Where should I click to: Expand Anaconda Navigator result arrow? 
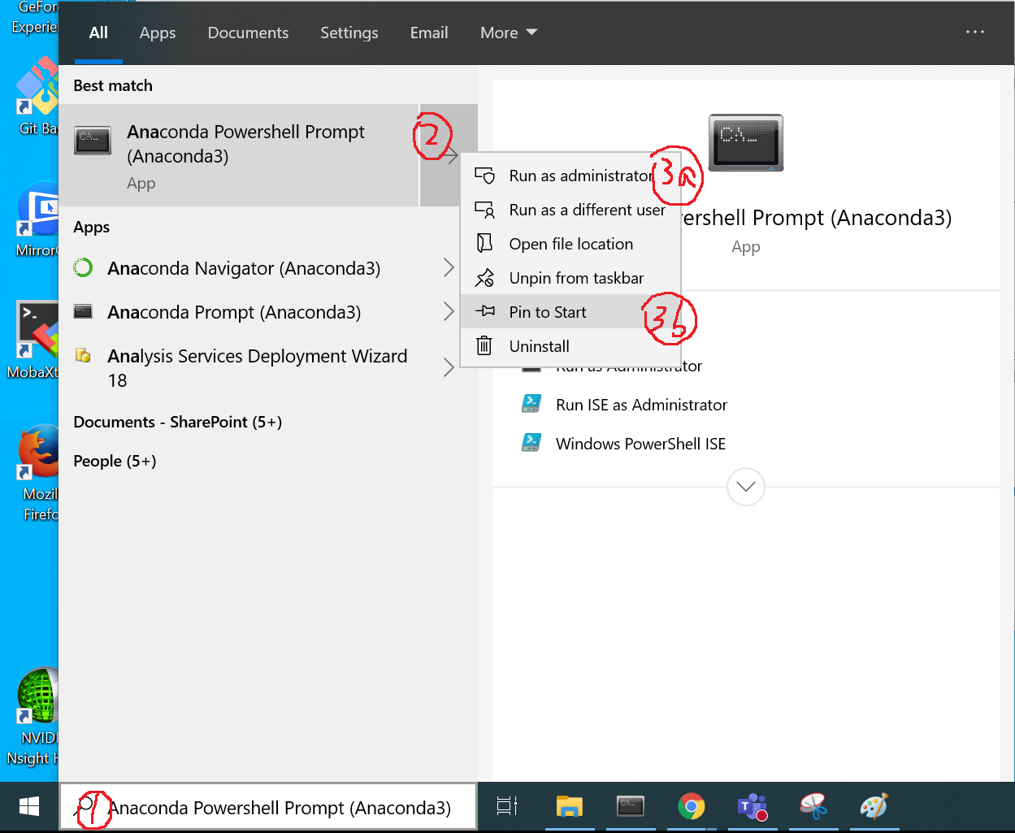pos(449,268)
